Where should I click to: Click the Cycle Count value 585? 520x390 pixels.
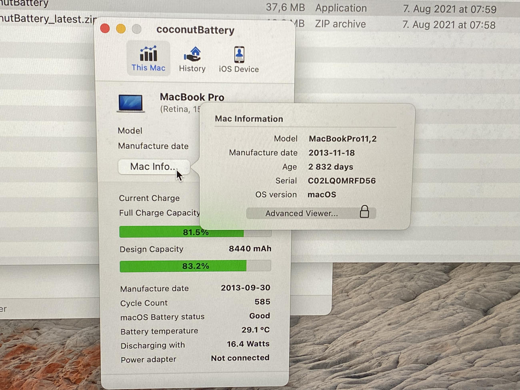262,302
